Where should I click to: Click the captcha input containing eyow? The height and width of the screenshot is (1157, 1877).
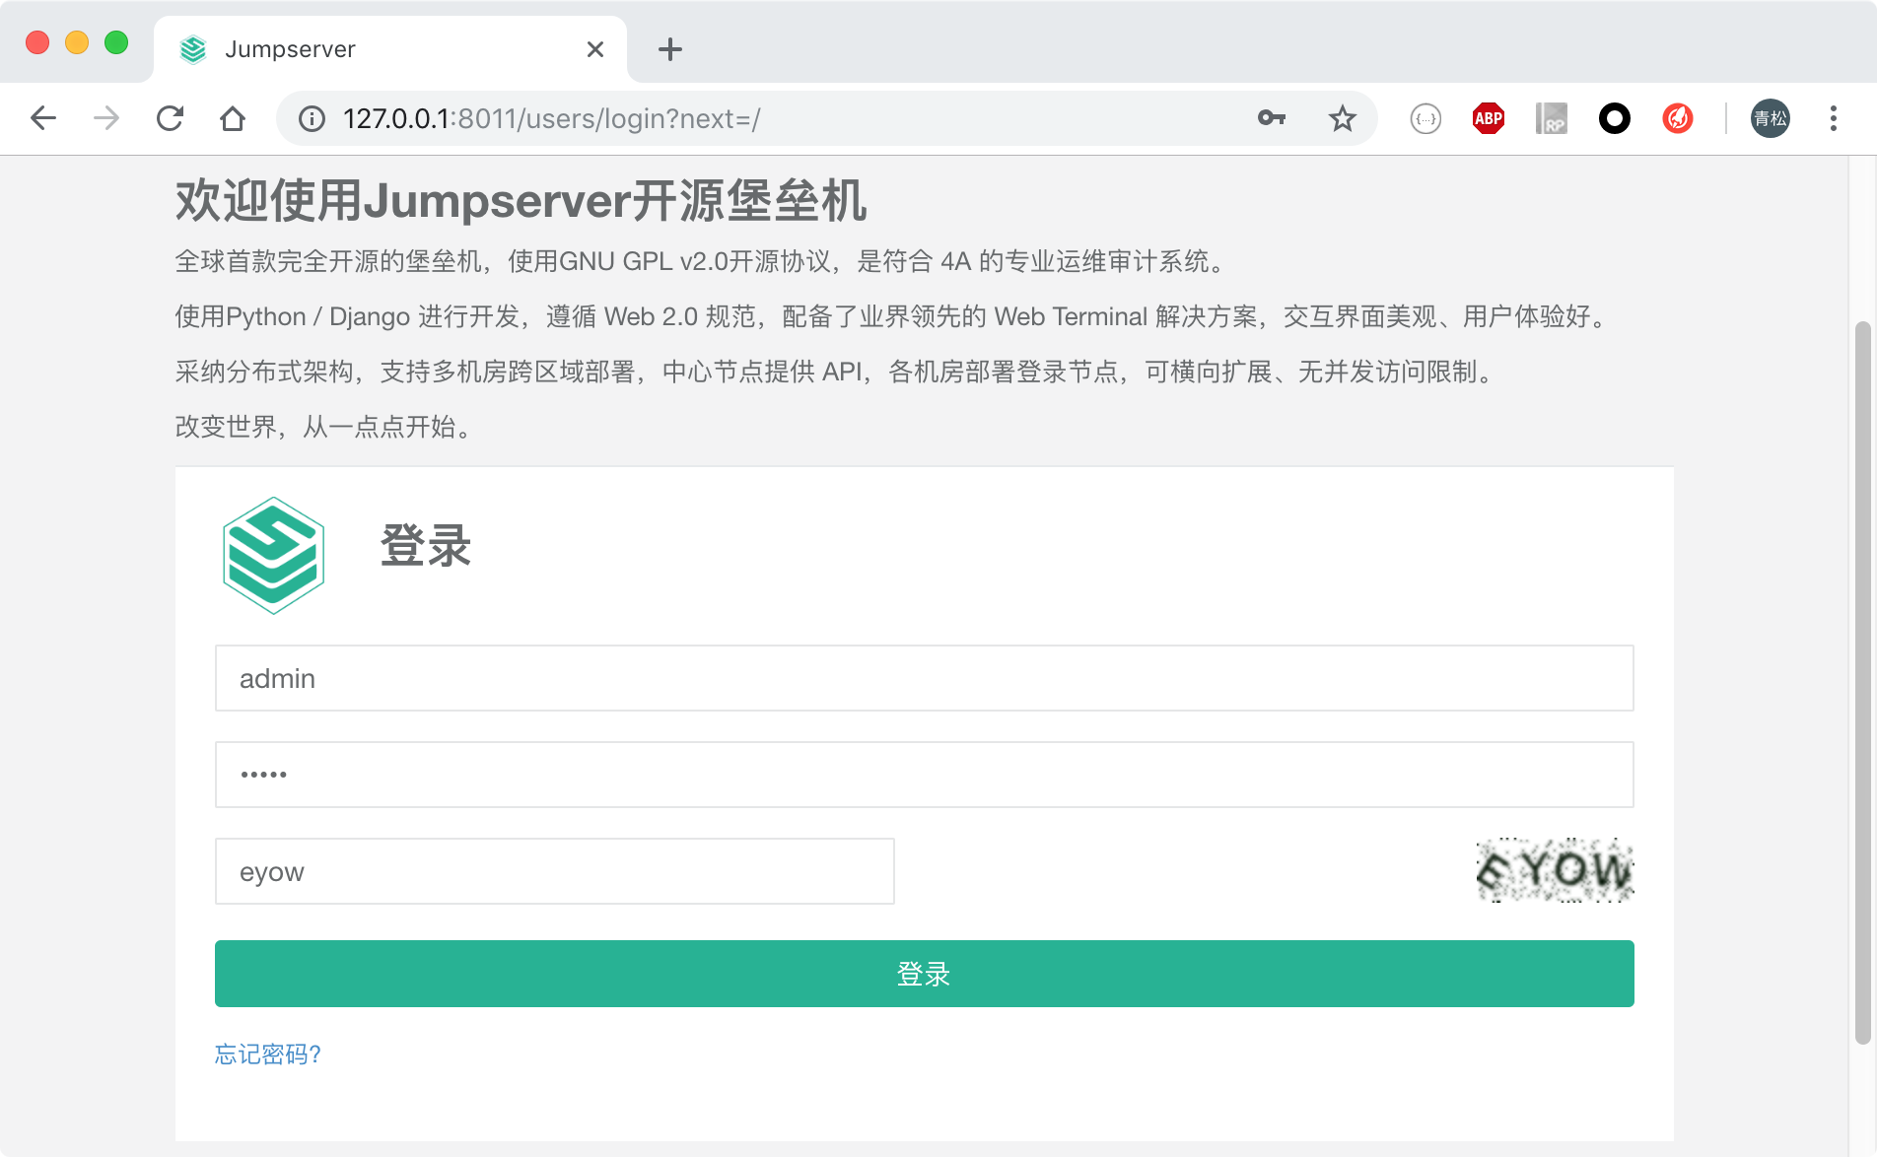pos(554,871)
